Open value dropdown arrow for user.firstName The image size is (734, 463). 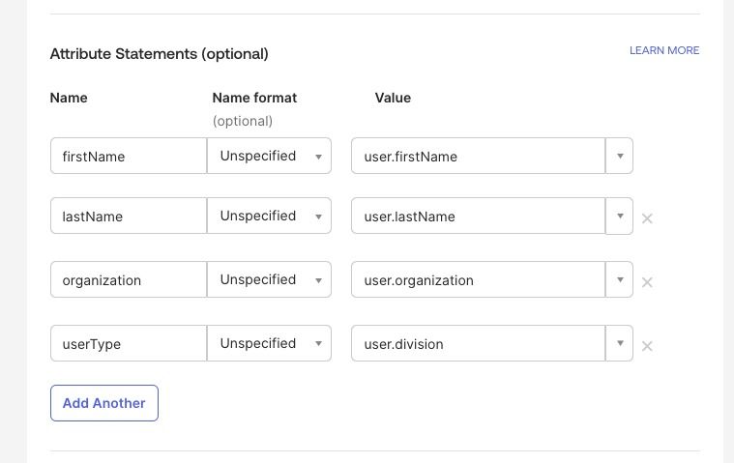pyautogui.click(x=619, y=156)
